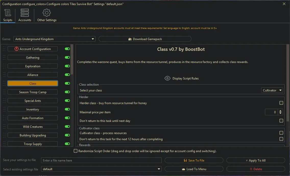
Task: Open Other Settings gear icon
Action: tap(47, 13)
